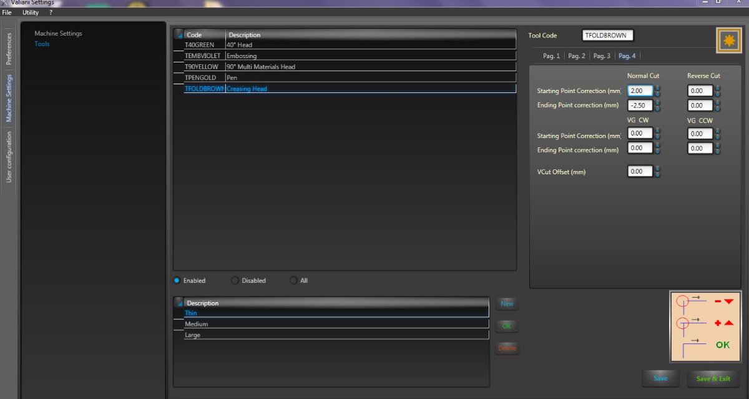Click sort arrow in Description list header

pos(180,303)
